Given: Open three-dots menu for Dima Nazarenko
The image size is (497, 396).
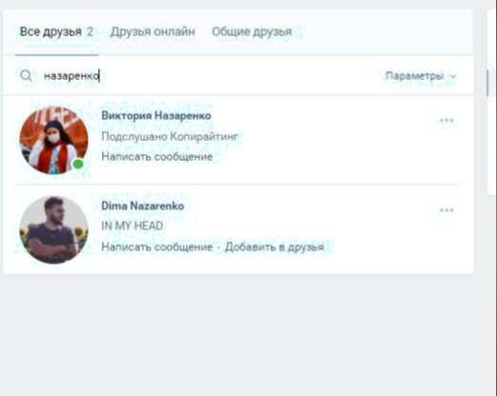Looking at the screenshot, I should pyautogui.click(x=446, y=210).
